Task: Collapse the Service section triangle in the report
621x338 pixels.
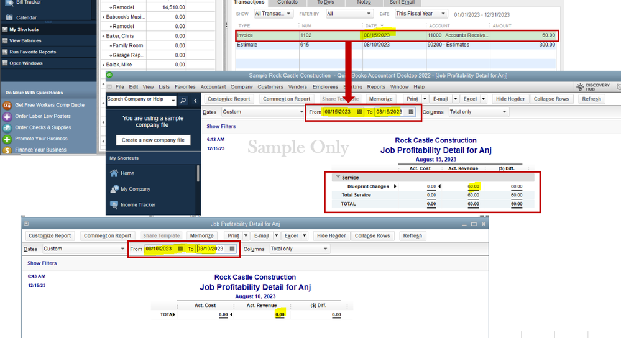Action: 338,177
